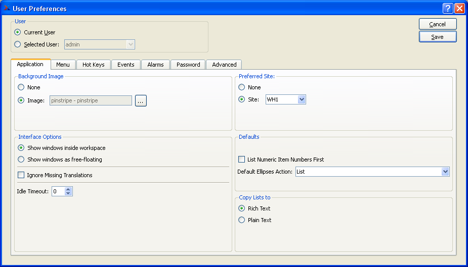This screenshot has width=468, height=267.
Task: Click the xTuple application icon in title bar
Action: pyautogui.click(x=7, y=8)
